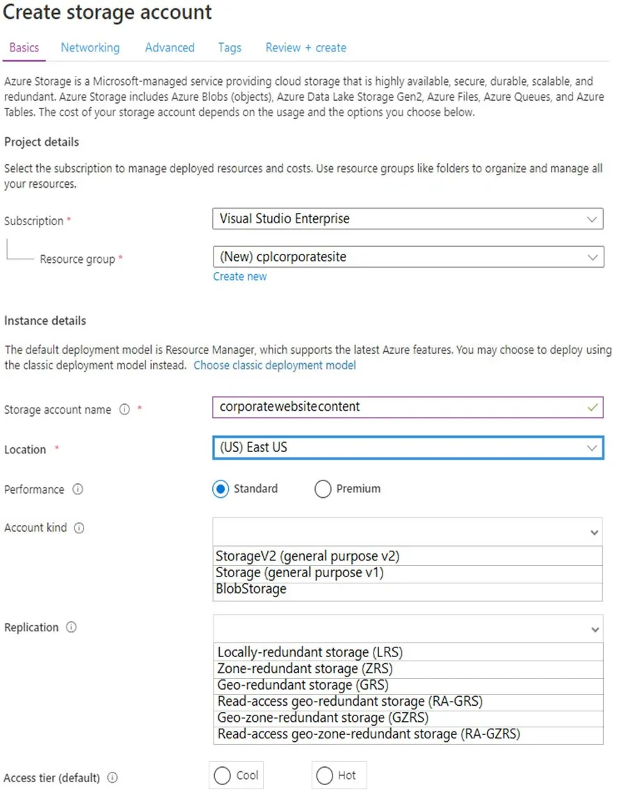Open the Location dropdown
This screenshot has height=792, width=617.
408,448
